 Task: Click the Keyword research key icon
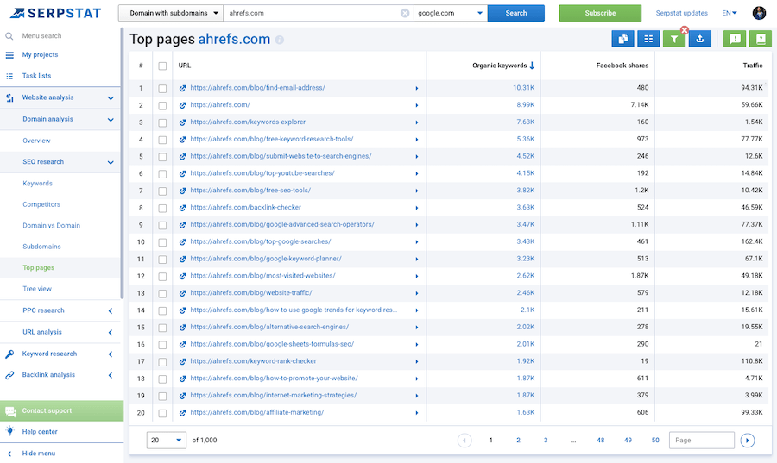pyautogui.click(x=9, y=354)
